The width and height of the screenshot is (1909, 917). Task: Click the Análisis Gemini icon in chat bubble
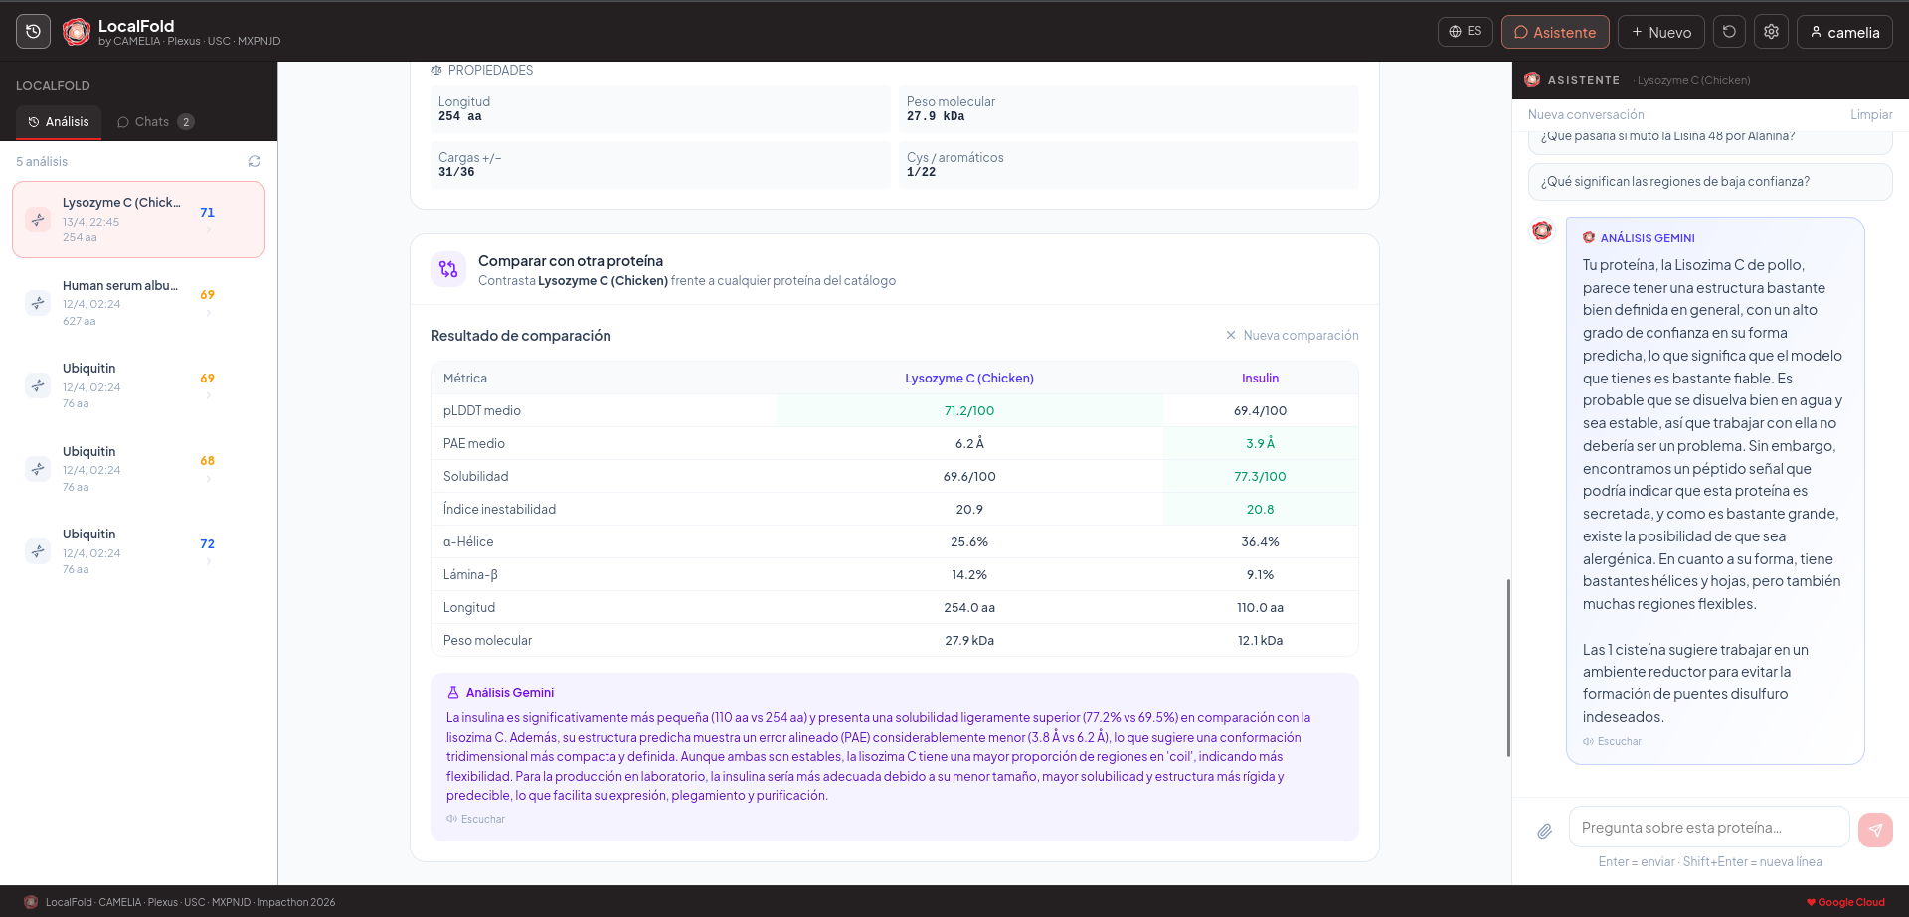pos(1589,237)
